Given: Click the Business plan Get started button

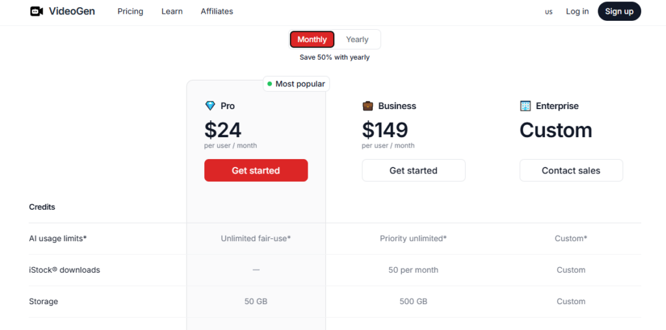Looking at the screenshot, I should point(414,170).
